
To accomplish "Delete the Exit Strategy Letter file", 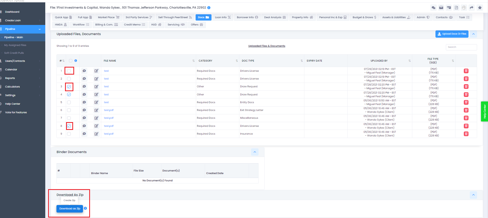I will tap(466, 110).
